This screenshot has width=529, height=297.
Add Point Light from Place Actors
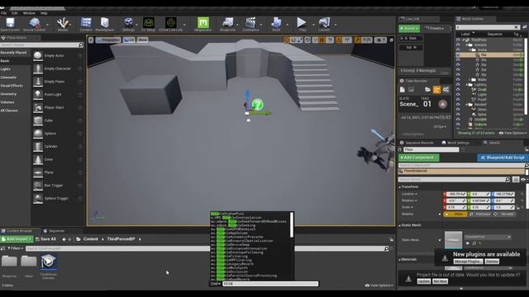point(58,95)
